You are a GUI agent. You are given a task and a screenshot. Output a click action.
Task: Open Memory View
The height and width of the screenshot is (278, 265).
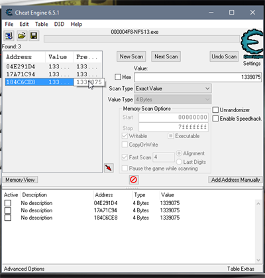click(20, 180)
